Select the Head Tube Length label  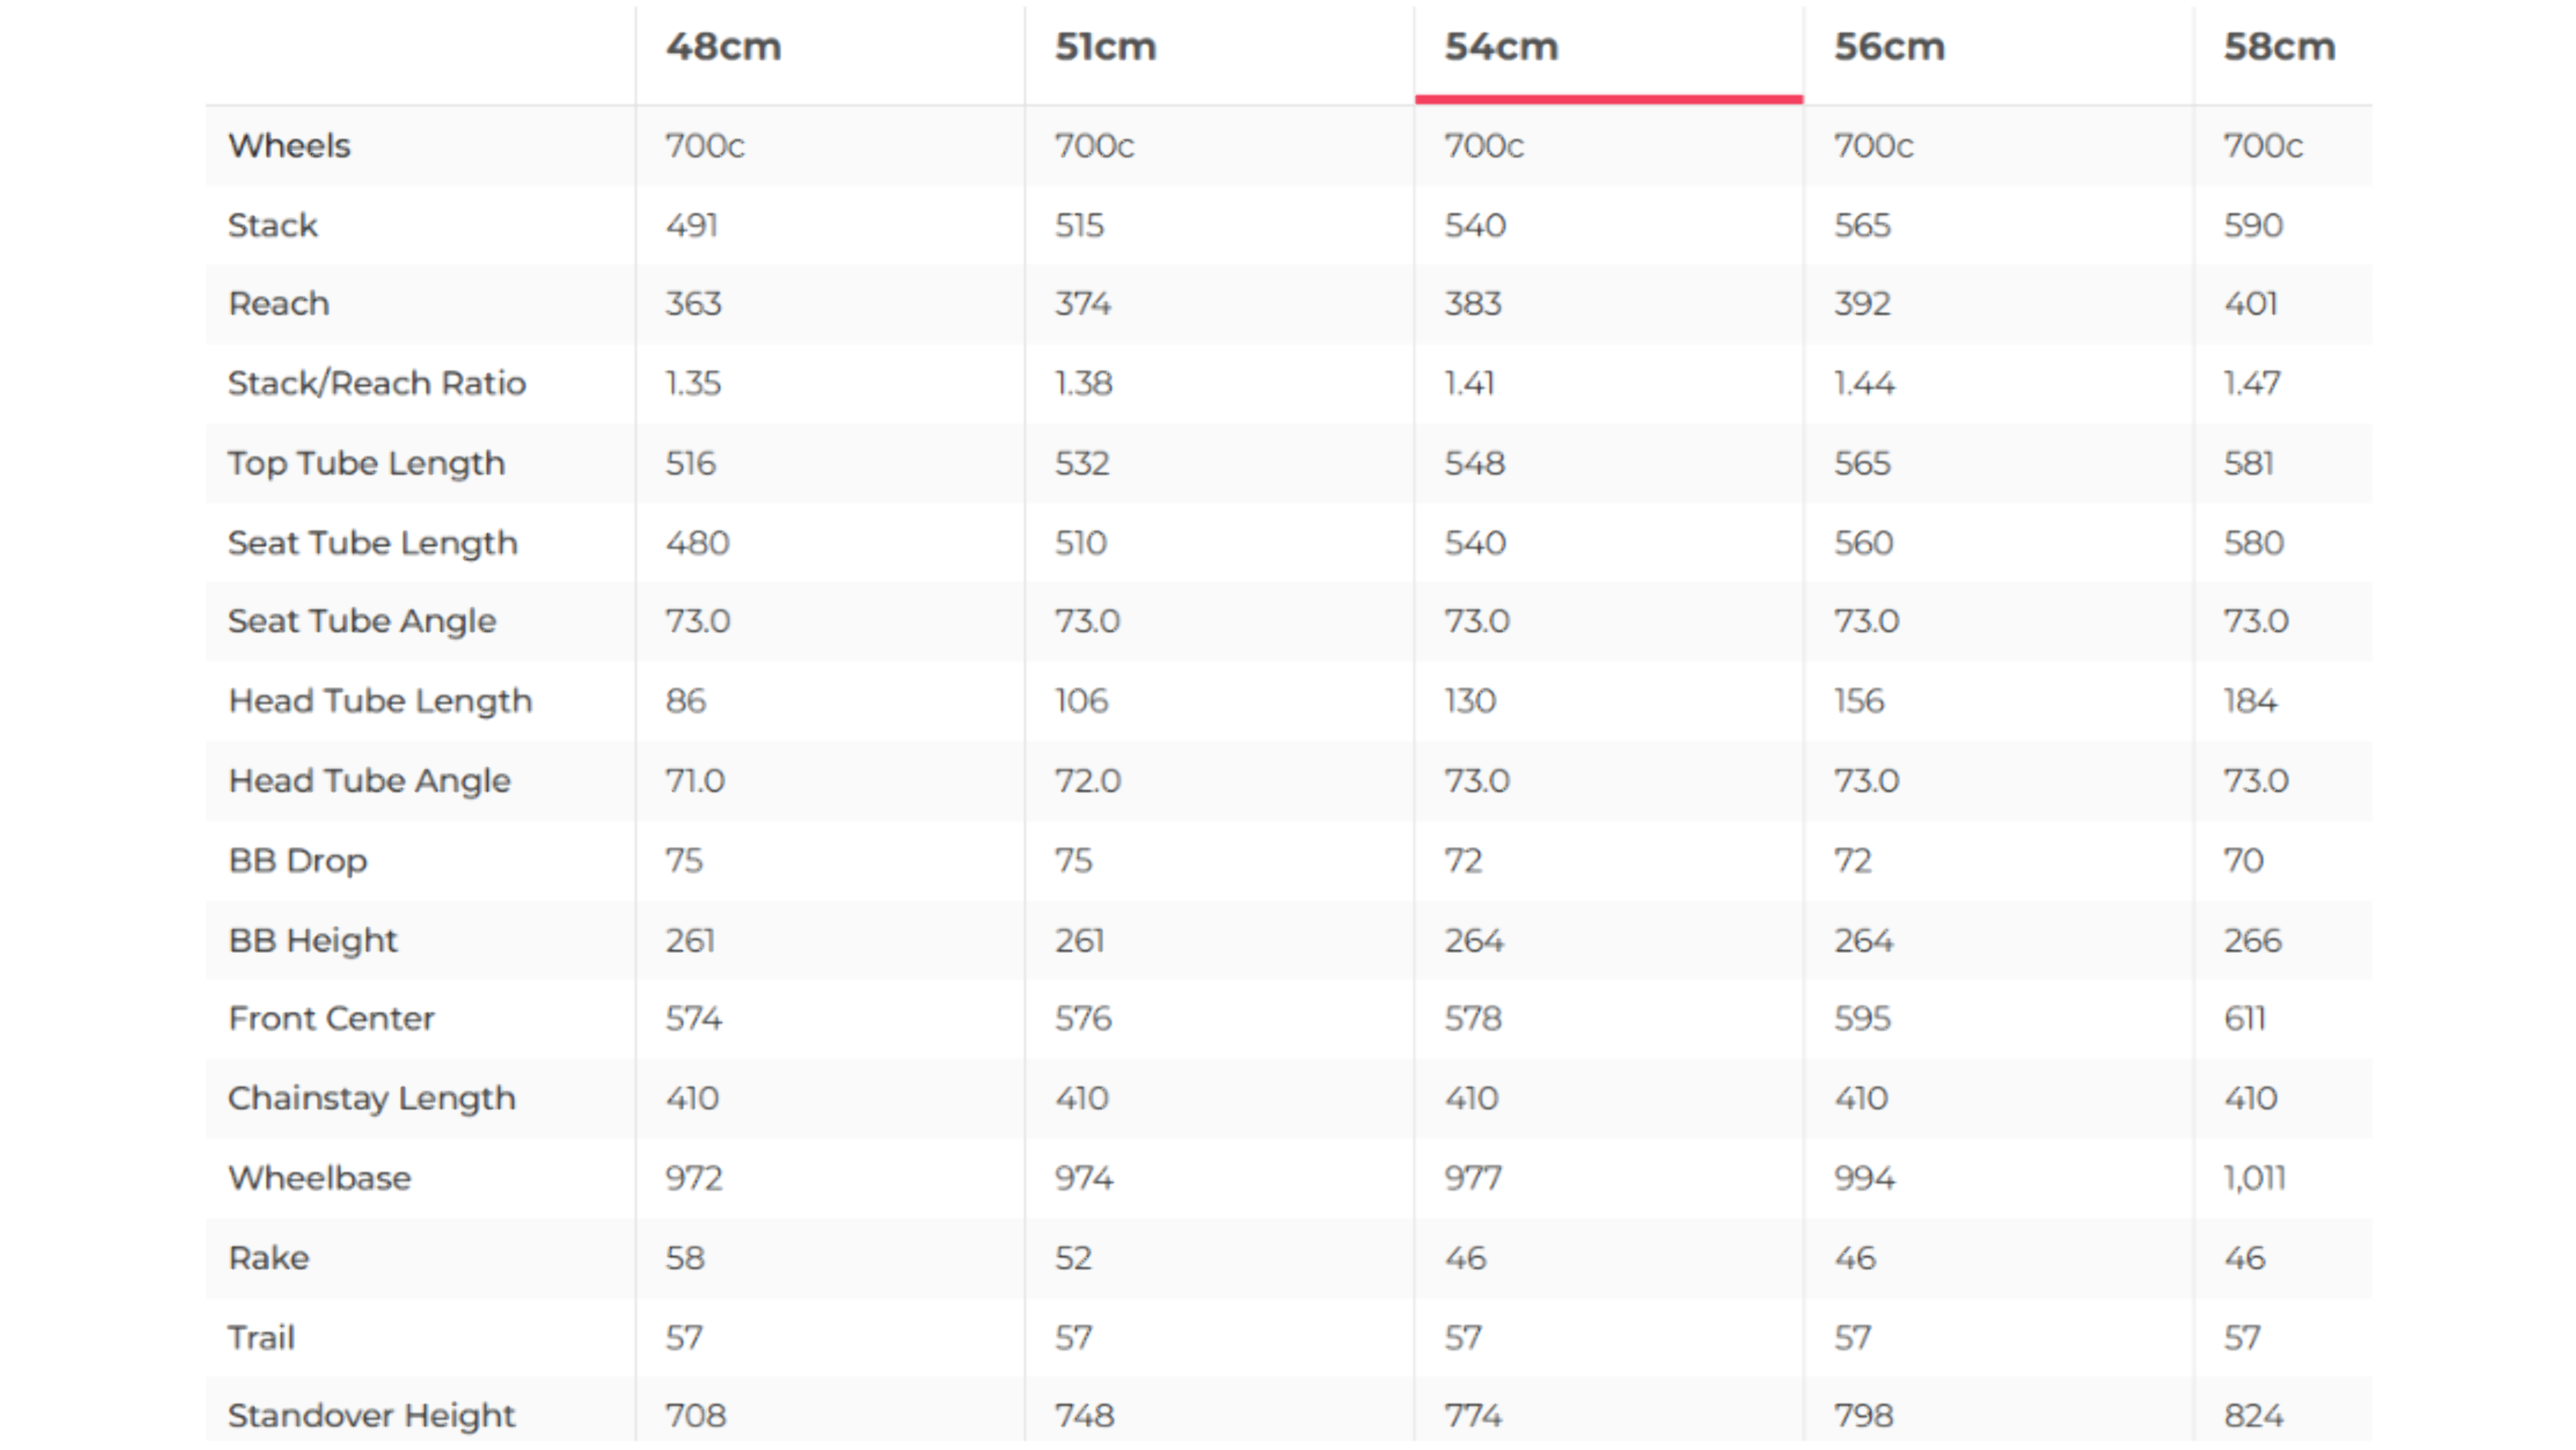tap(380, 701)
